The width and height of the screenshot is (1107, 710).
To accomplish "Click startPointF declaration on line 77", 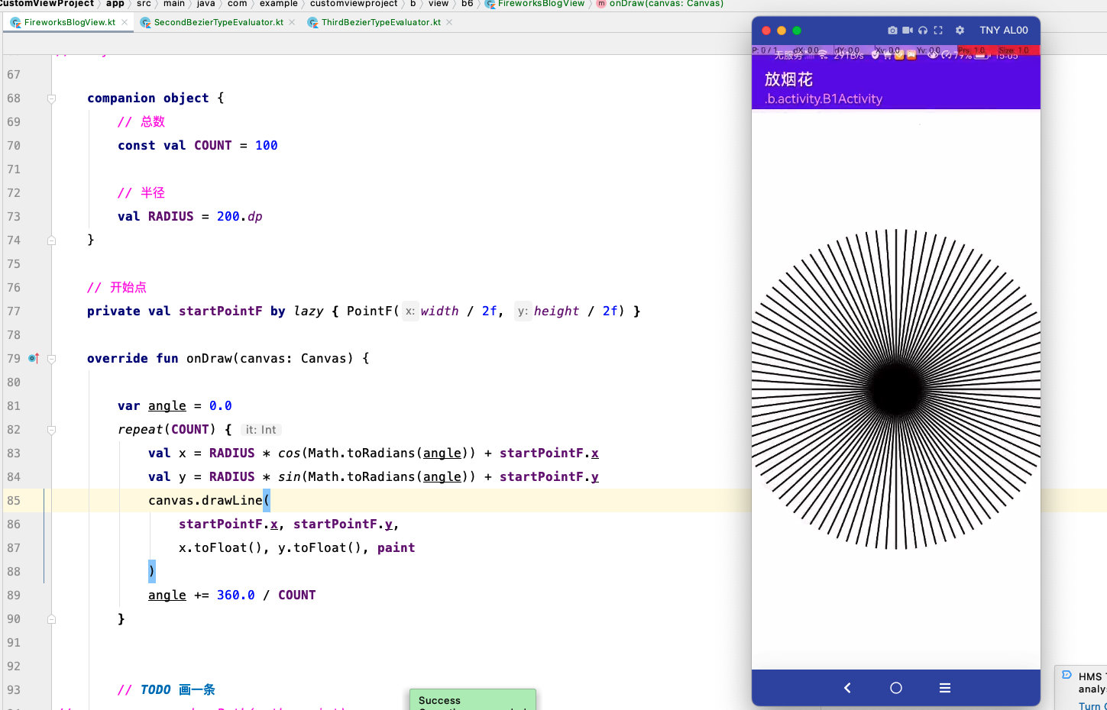I will pyautogui.click(x=220, y=311).
